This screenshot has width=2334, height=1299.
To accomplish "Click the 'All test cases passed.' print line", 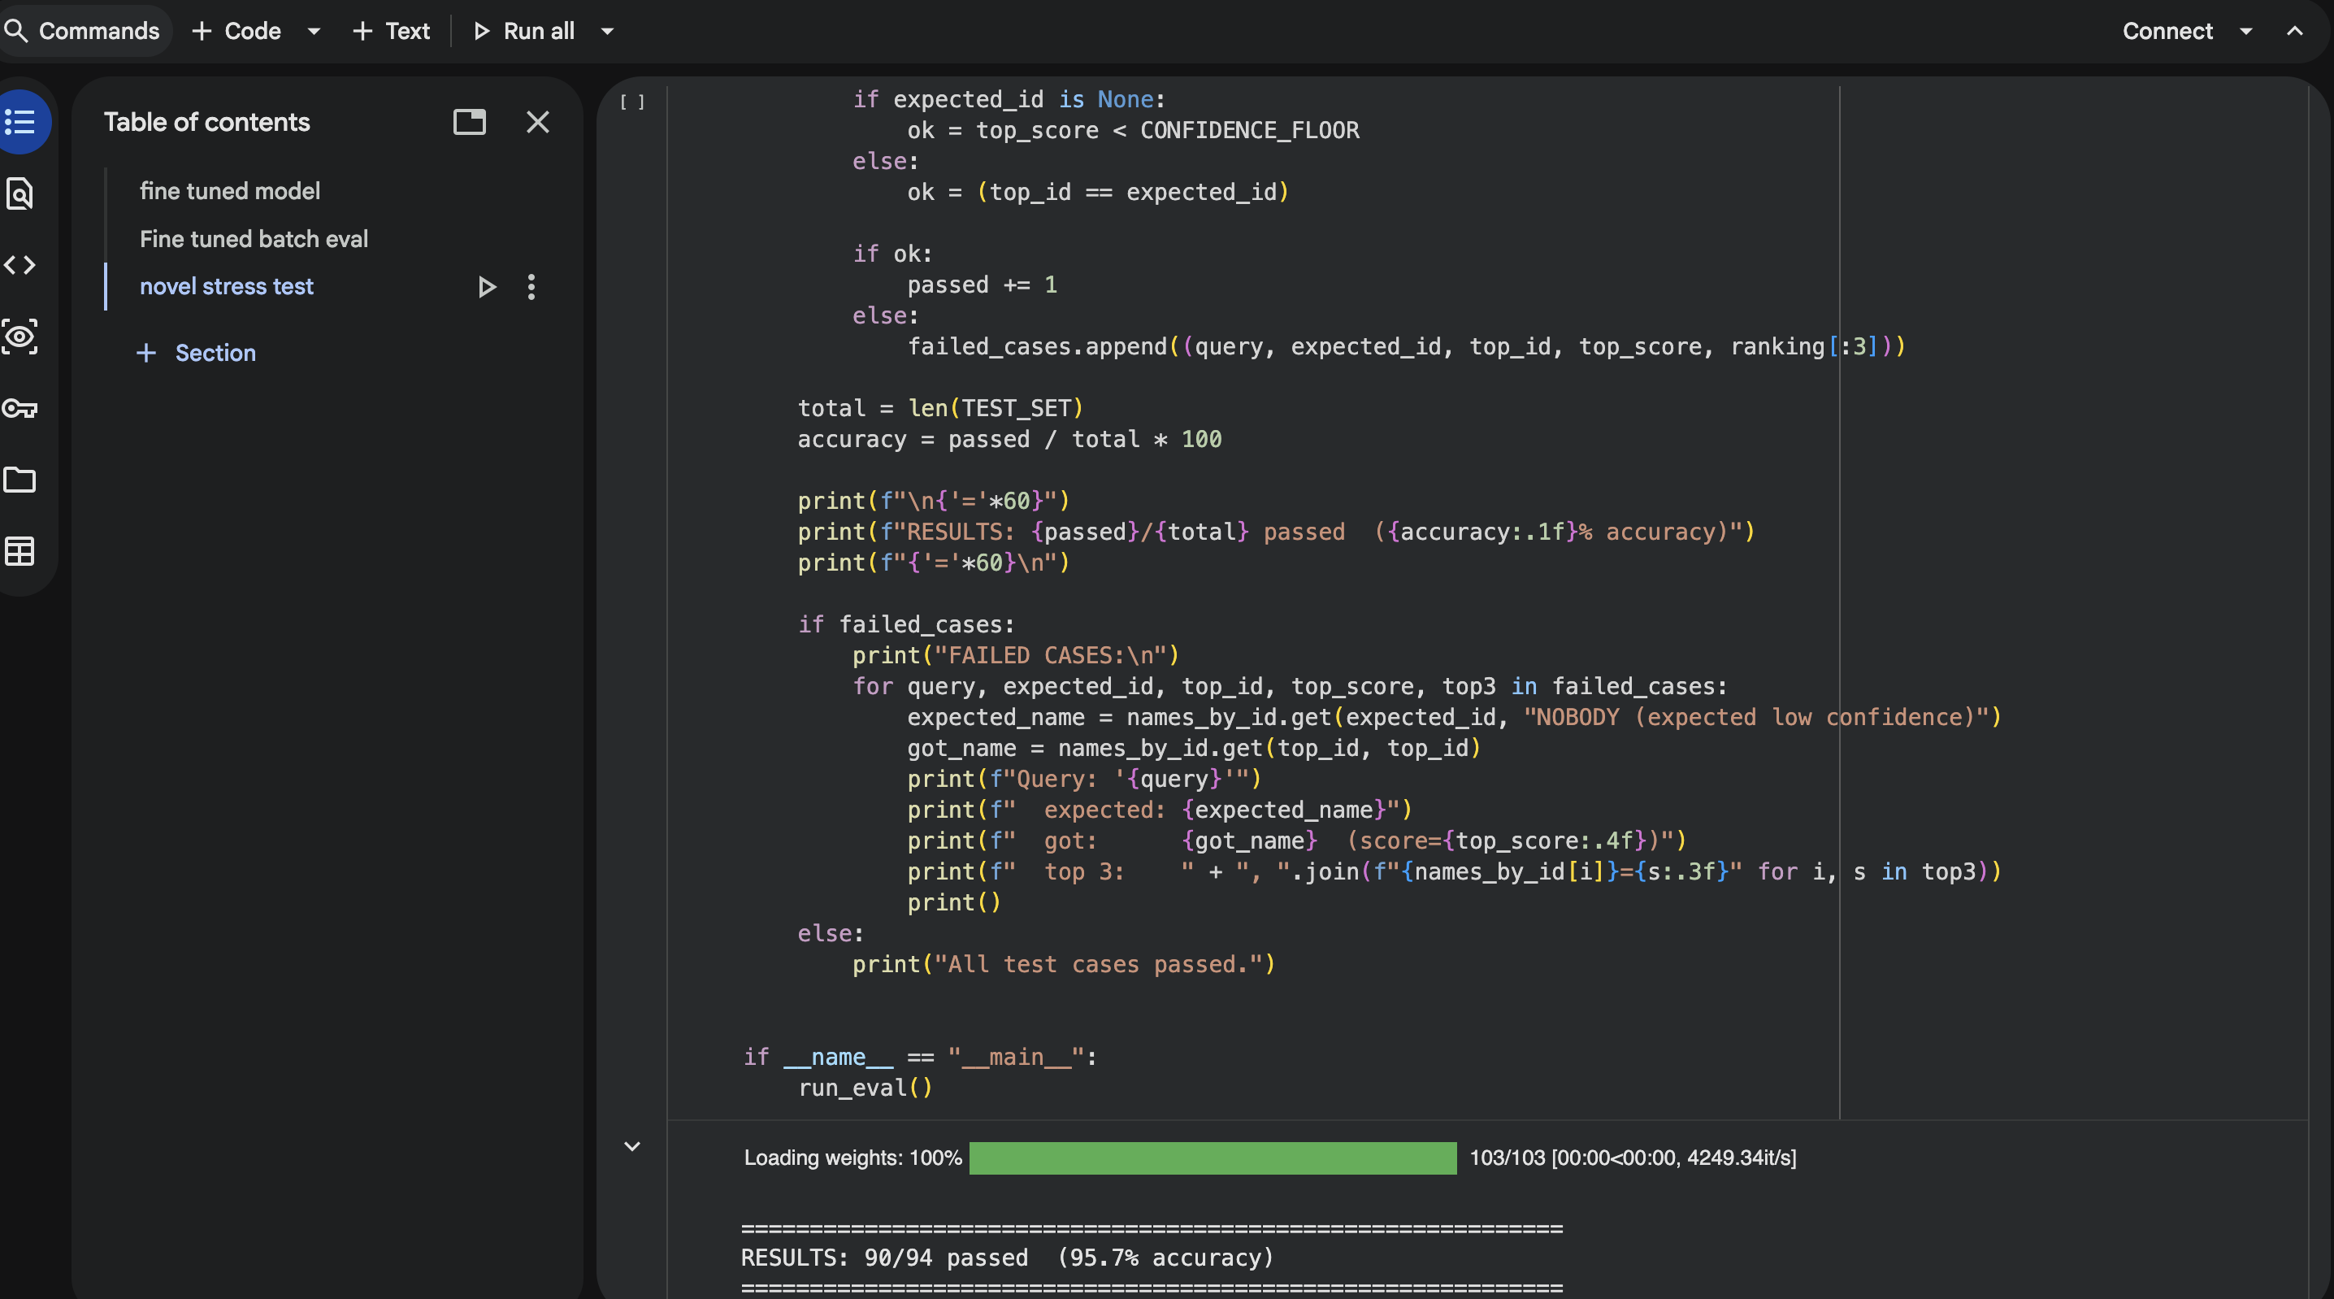I will click(1064, 963).
